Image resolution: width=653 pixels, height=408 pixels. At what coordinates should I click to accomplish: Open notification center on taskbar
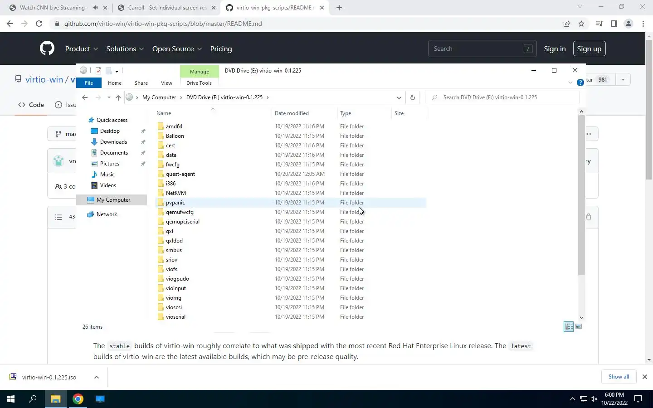[638, 399]
